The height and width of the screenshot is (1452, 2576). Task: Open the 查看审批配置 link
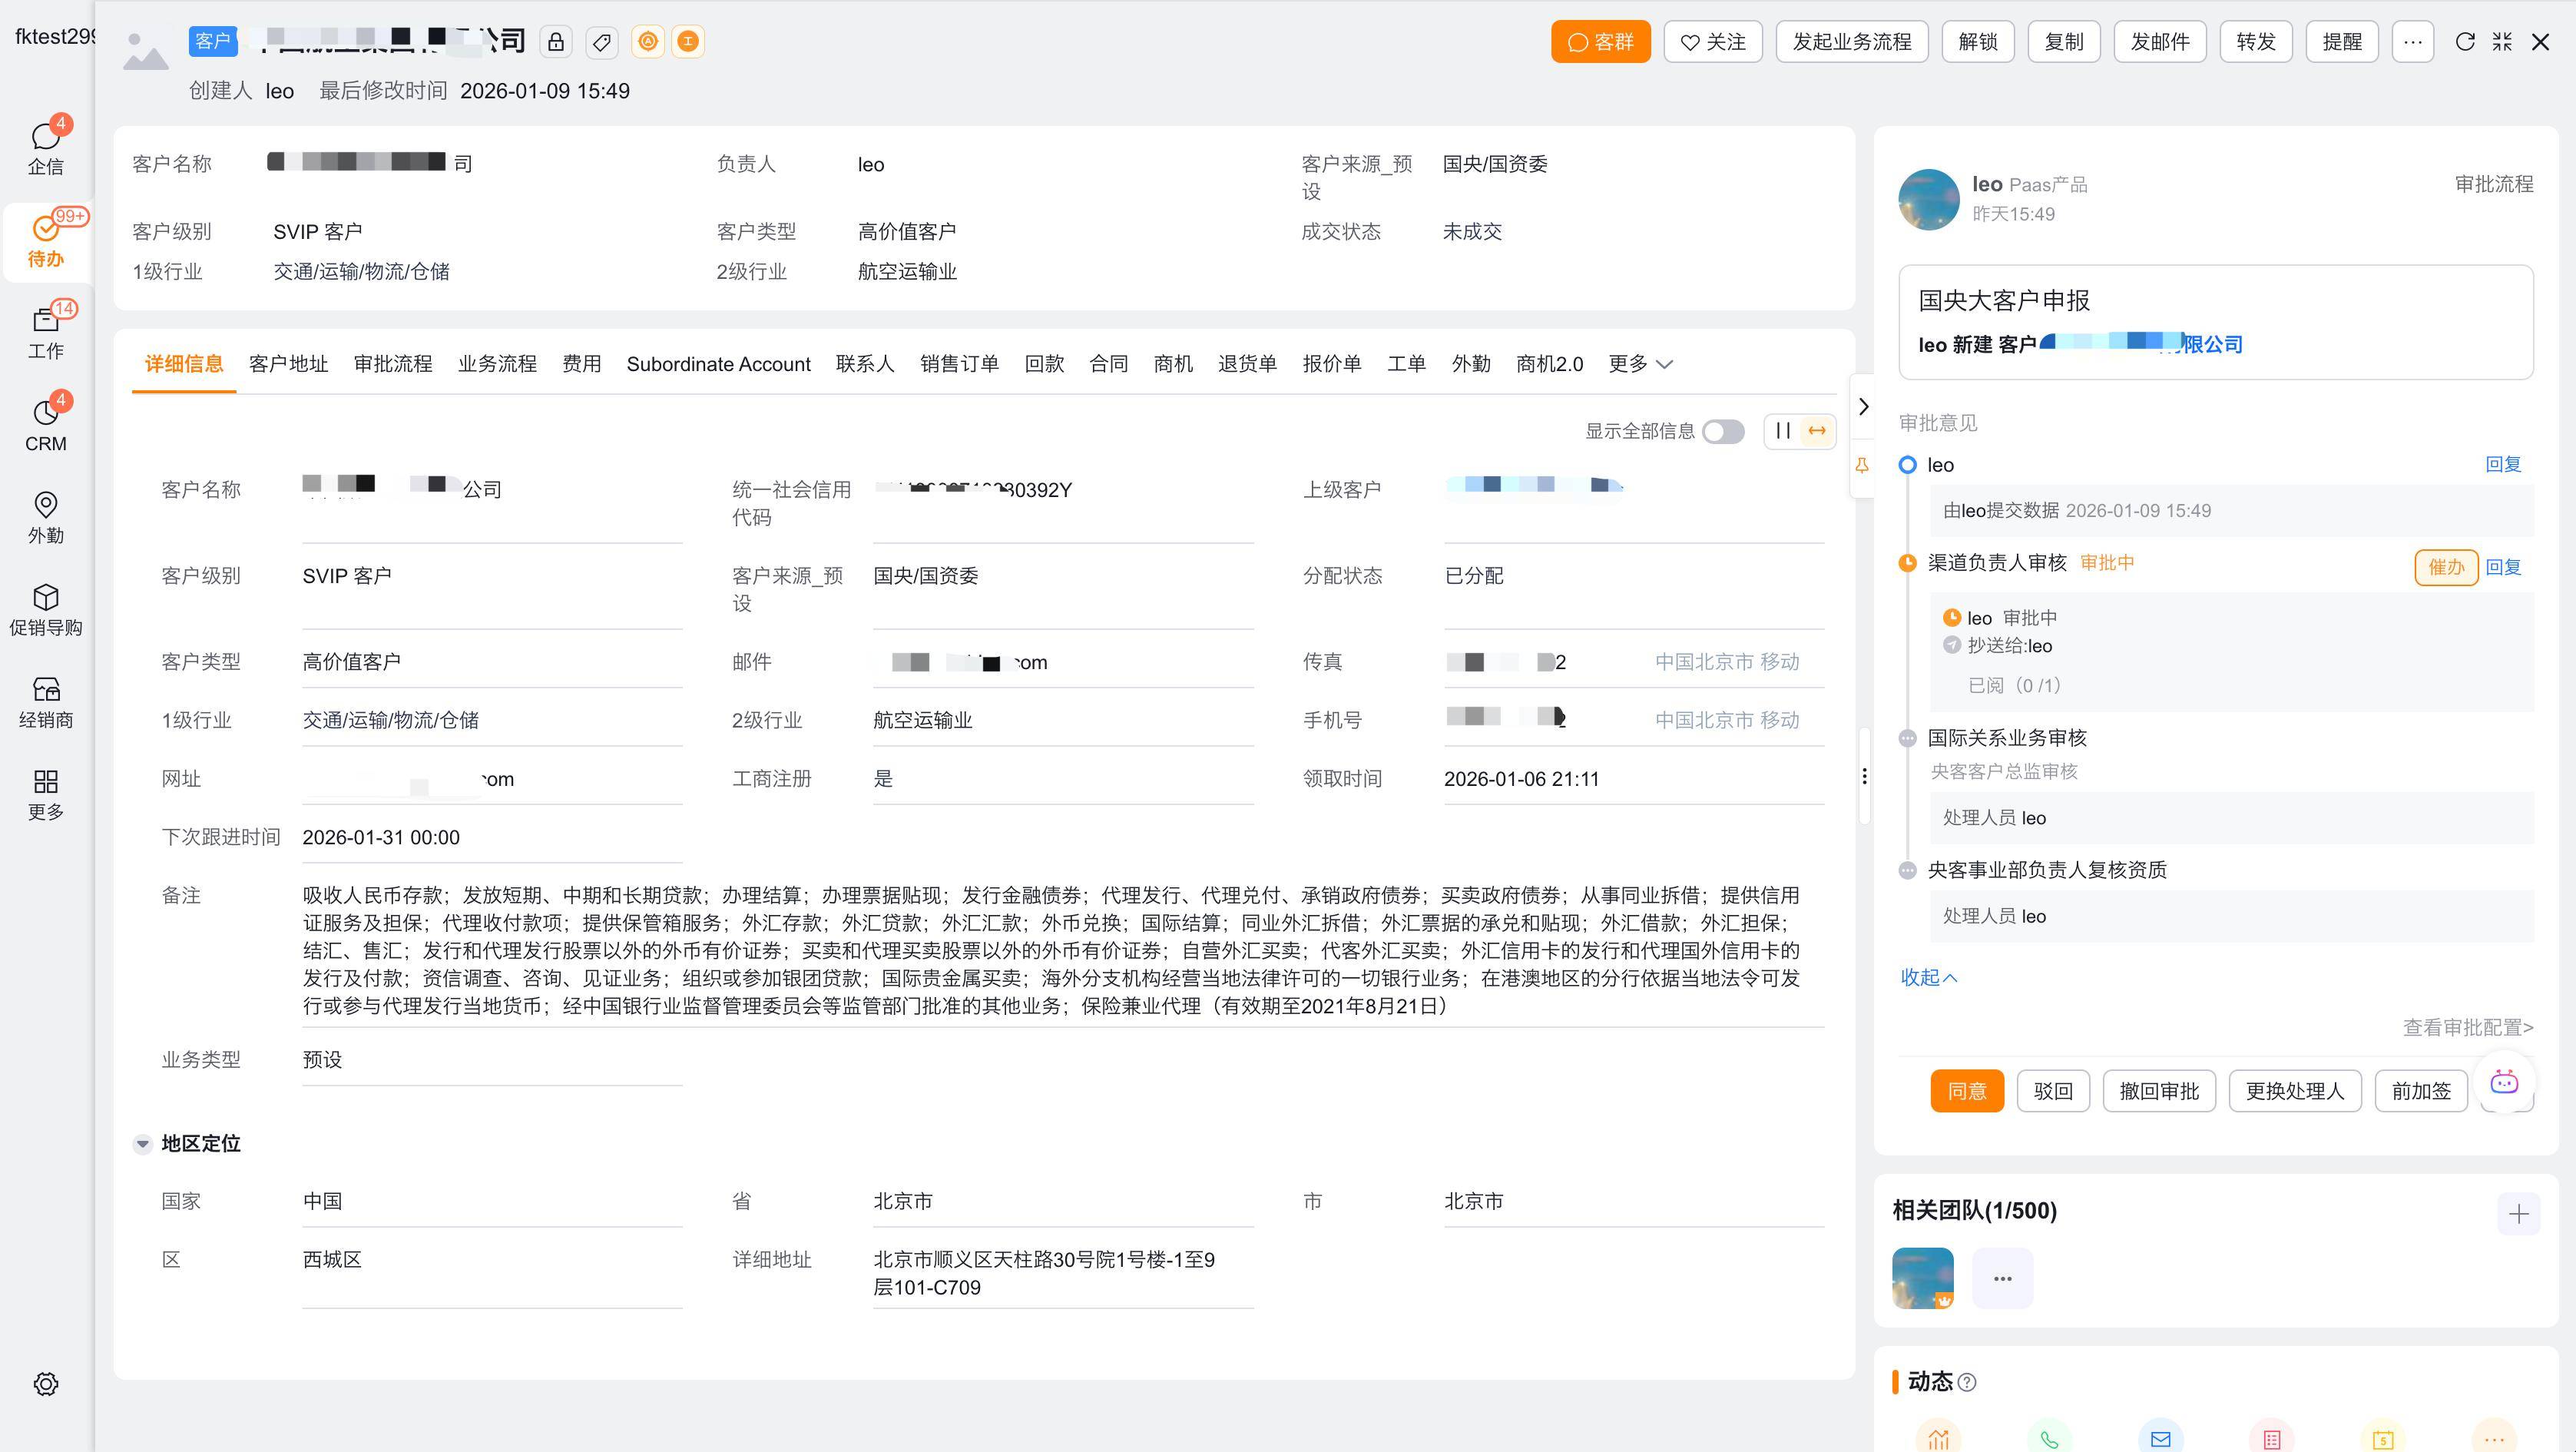pyautogui.click(x=2467, y=1027)
